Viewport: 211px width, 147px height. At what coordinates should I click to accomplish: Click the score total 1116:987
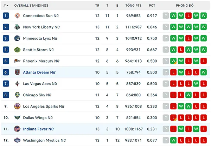(133, 27)
